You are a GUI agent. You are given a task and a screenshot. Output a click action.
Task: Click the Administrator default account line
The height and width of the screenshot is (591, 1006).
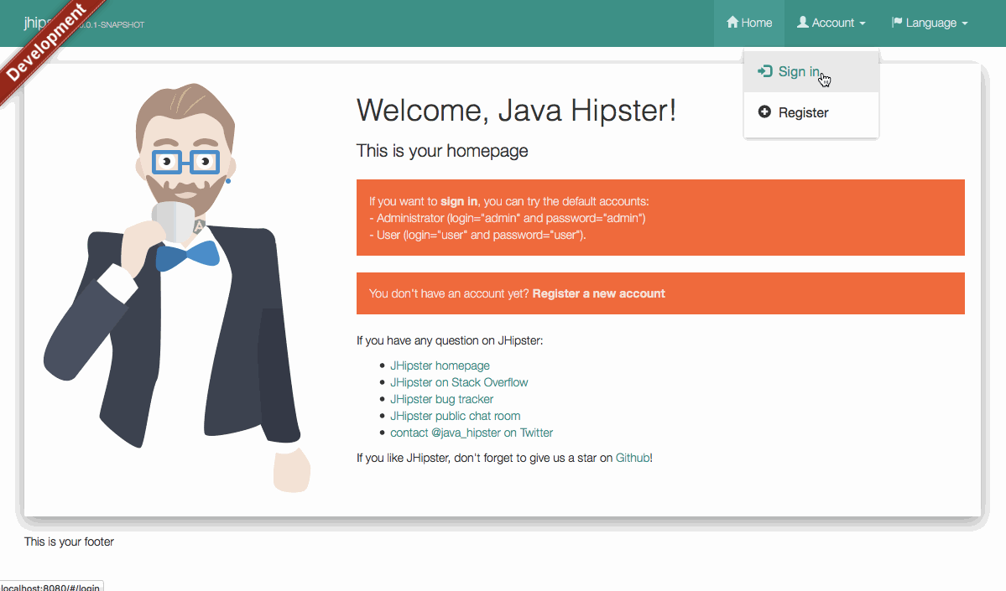pos(508,218)
